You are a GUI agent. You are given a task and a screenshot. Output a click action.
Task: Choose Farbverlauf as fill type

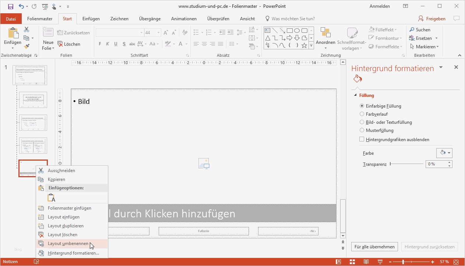coord(362,114)
